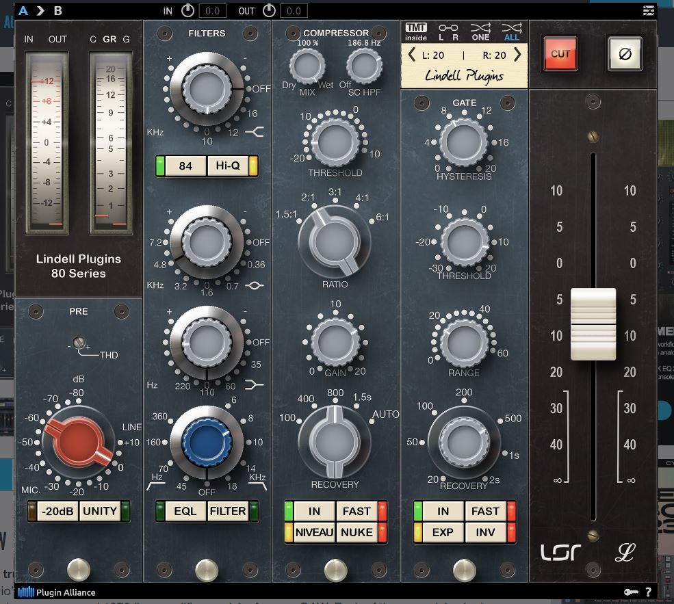Go to next TMT channel arrow
674x604 pixels.
click(x=517, y=55)
